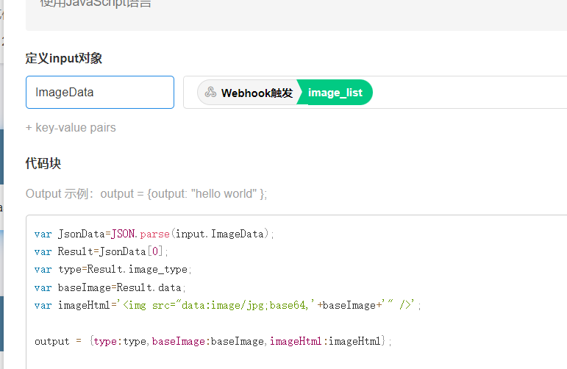Viewport: 567px width, 369px height.
Task: Click the Webhook icon in the value chip
Action: point(210,93)
